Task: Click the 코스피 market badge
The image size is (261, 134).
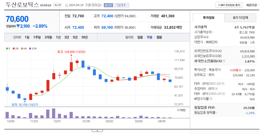Action: 58,5
